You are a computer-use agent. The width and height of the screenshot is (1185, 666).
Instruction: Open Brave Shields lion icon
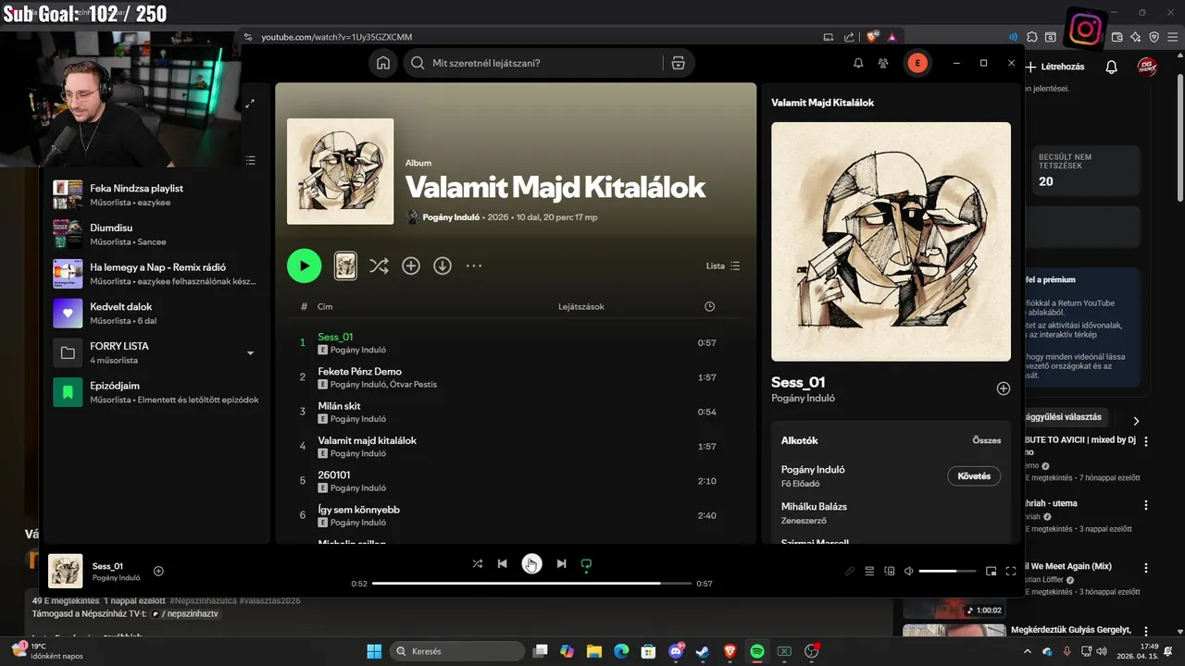click(x=872, y=37)
